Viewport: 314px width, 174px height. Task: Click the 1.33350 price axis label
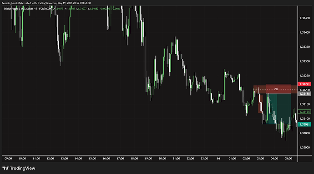[304, 47]
